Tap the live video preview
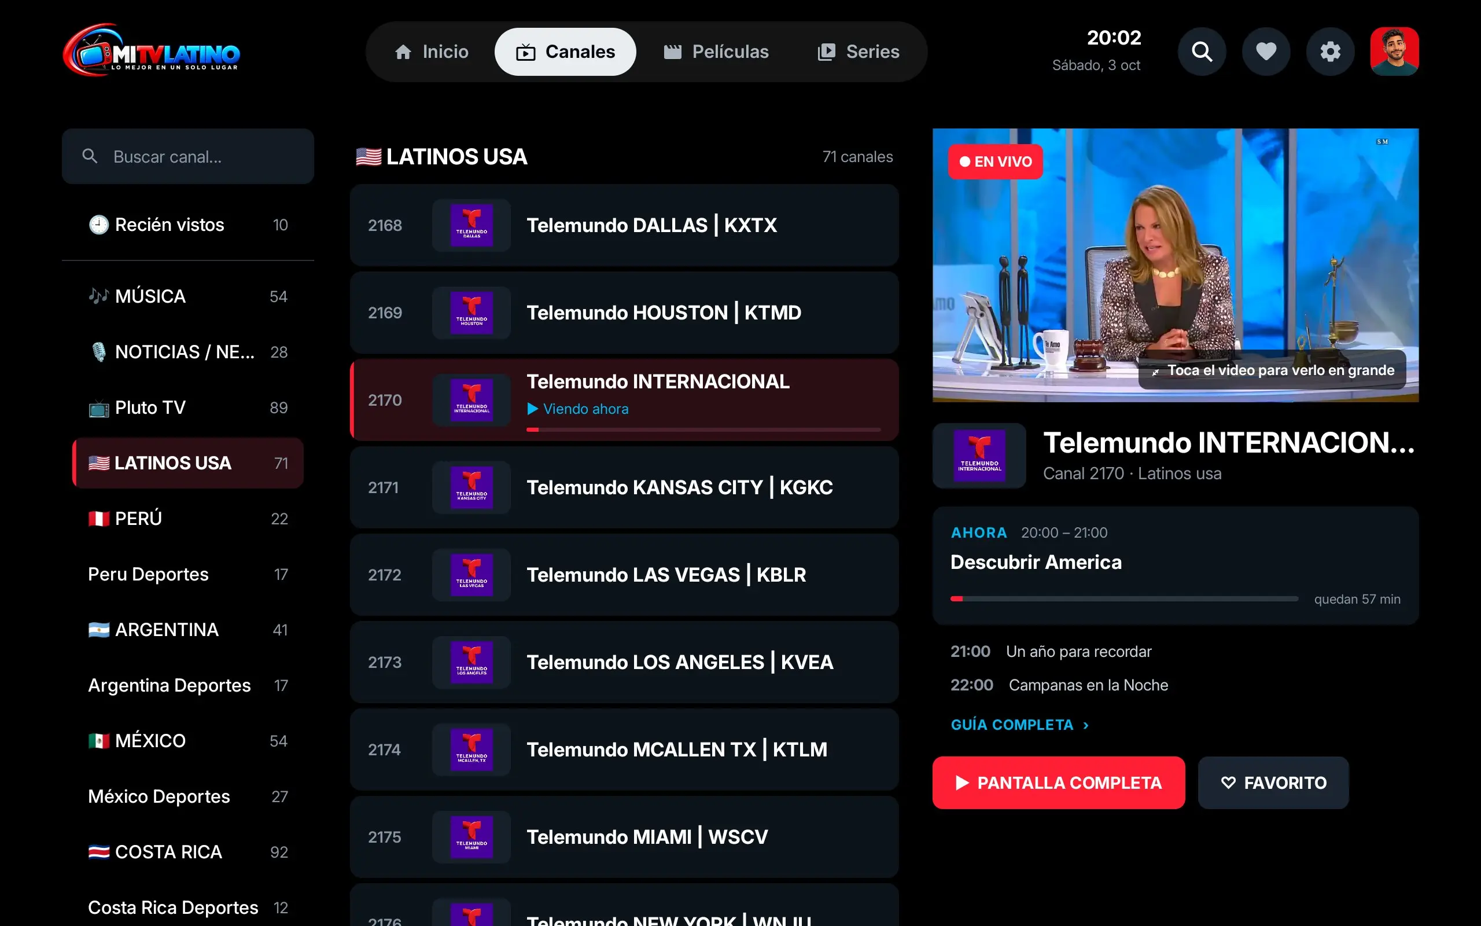1481x926 pixels. 1175,265
